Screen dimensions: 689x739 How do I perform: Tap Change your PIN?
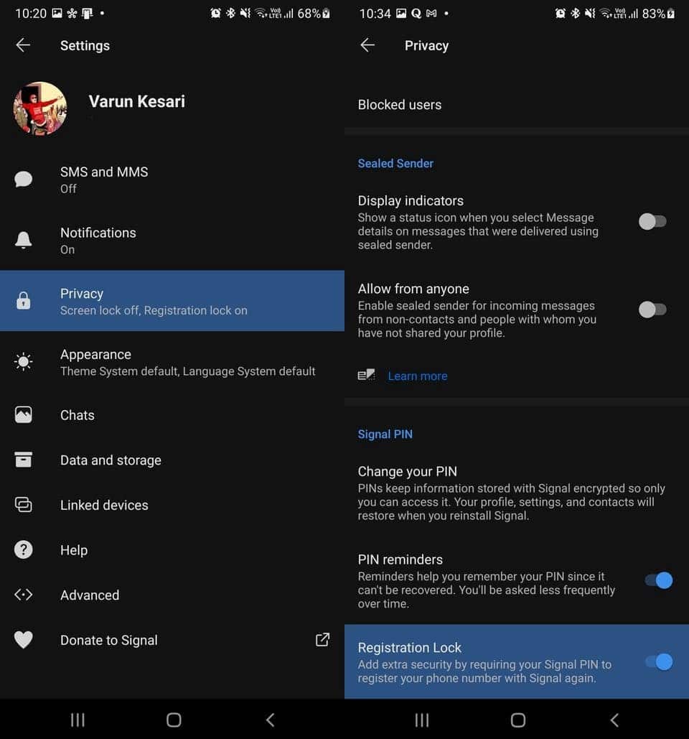click(x=407, y=472)
